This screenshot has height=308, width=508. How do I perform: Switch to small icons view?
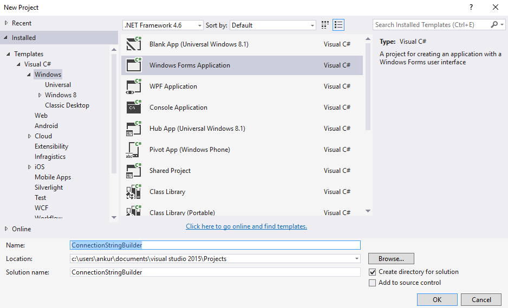point(325,25)
